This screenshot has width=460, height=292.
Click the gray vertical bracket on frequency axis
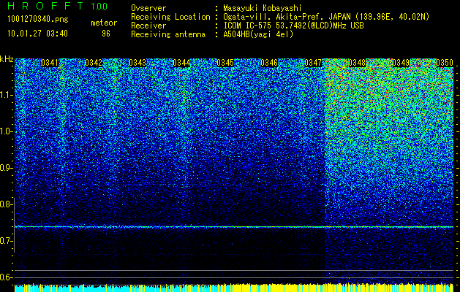point(15,225)
